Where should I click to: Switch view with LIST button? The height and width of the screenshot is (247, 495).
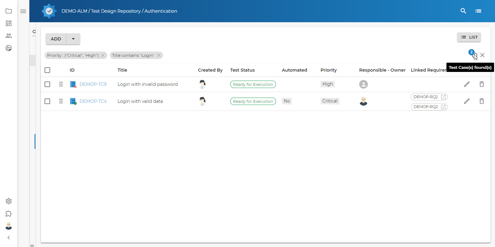pyautogui.click(x=469, y=37)
